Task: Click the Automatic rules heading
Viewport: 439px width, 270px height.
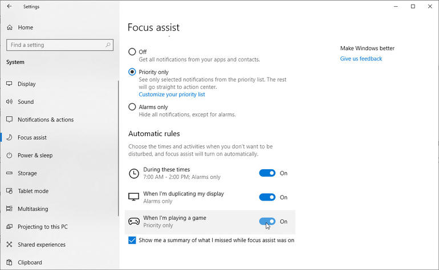Action: pyautogui.click(x=154, y=134)
